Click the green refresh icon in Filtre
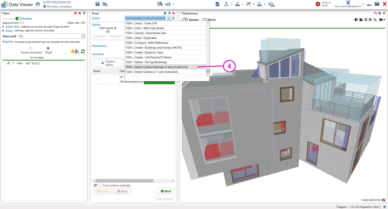Screen dimensions: 388x209 coord(83,52)
